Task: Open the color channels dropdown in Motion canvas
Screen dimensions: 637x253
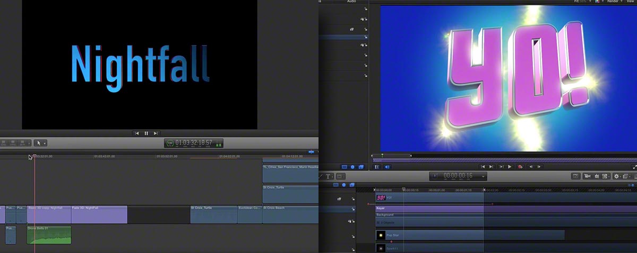Action: (599, 2)
